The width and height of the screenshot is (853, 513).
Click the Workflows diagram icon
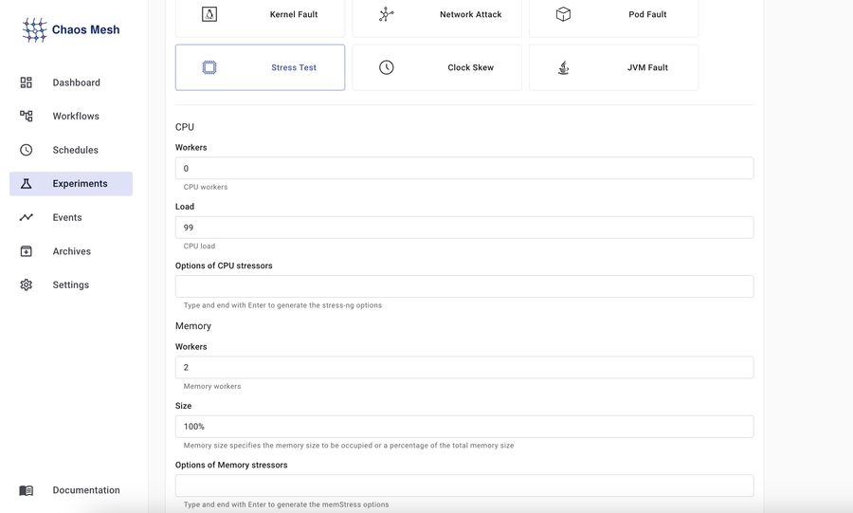27,117
